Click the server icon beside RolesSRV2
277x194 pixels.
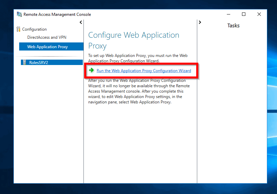(24, 62)
